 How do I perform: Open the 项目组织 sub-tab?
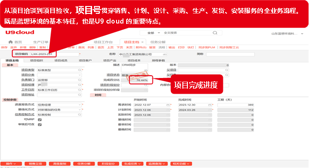point(36,60)
